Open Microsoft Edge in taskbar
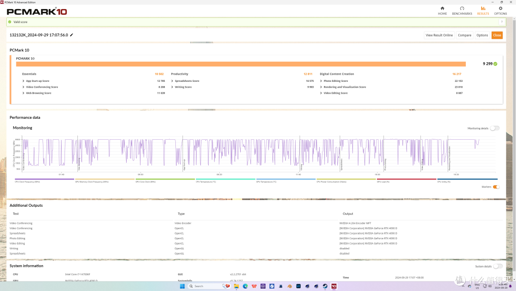This screenshot has height=291, width=516. [245, 286]
